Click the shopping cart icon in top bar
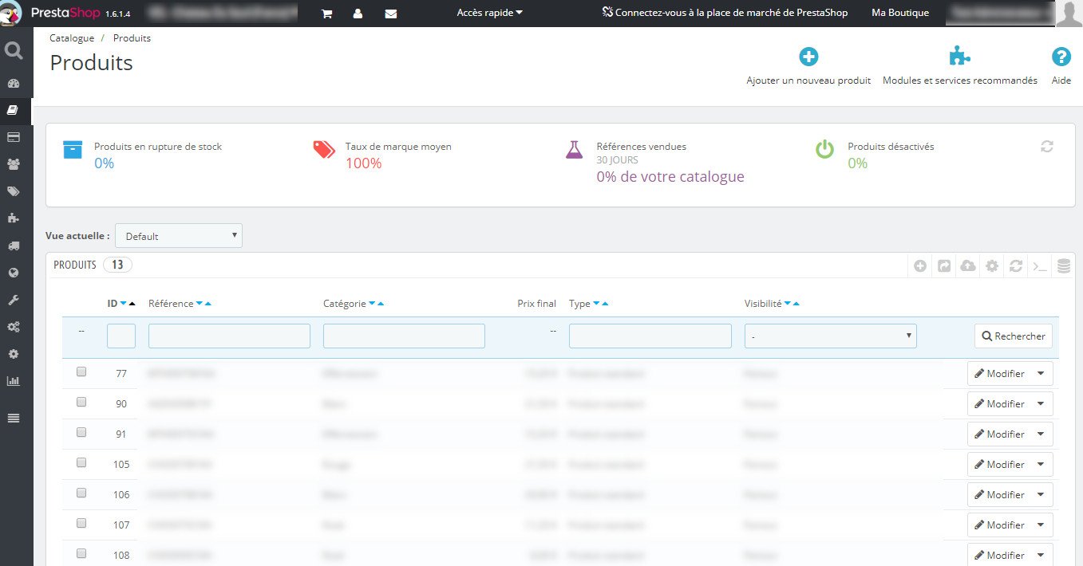The height and width of the screenshot is (566, 1083). (x=326, y=14)
